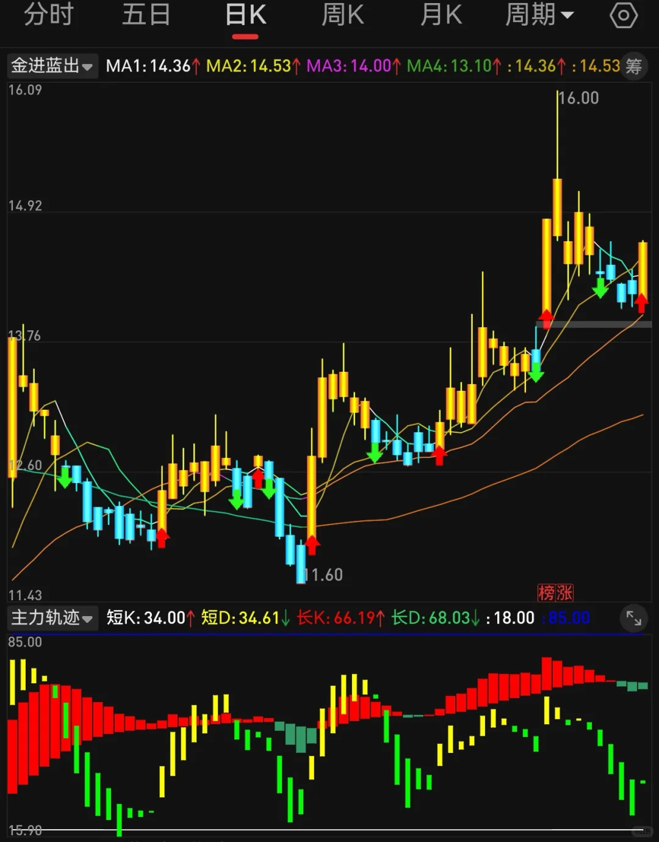This screenshot has width=659, height=842.
Task: Open the 月K monthly tab
Action: coord(441,15)
